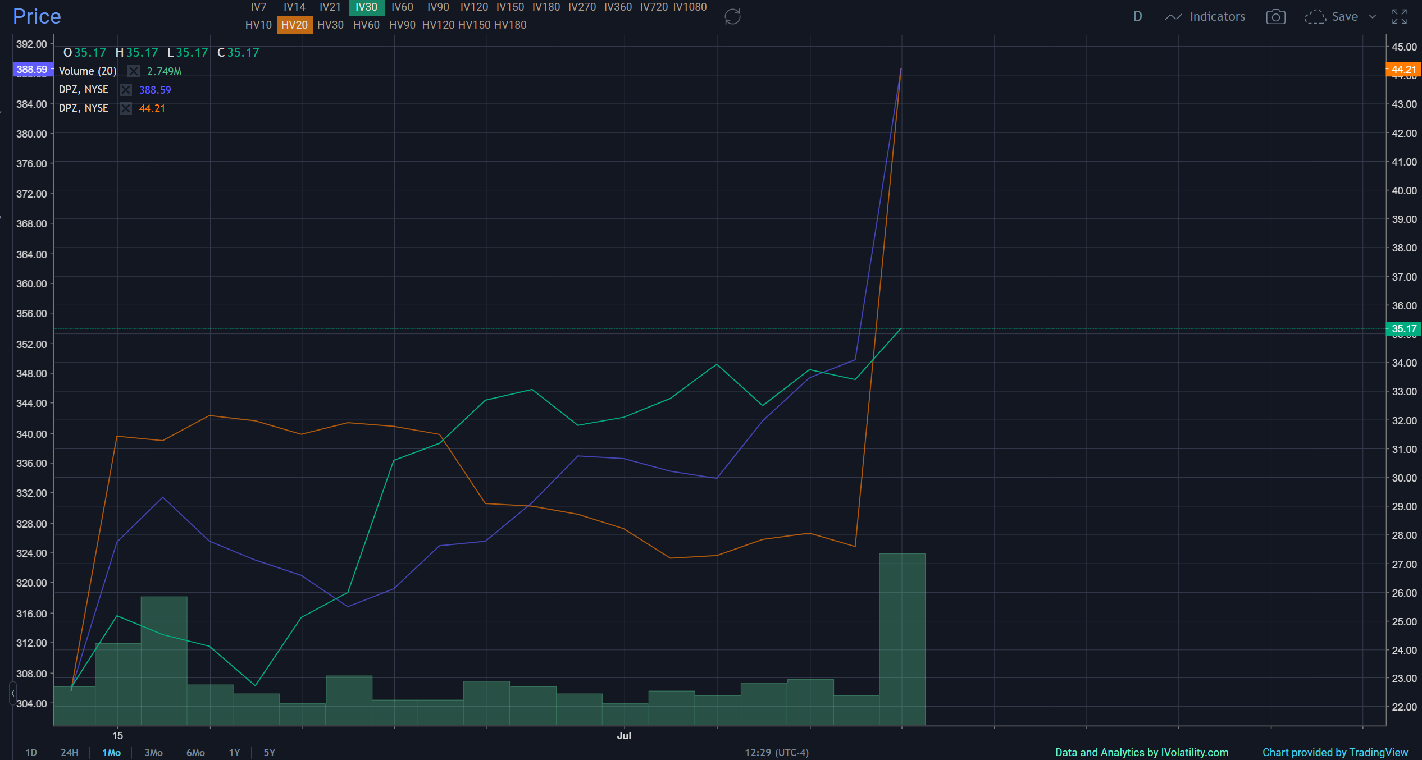Toggle IV180 series
Viewport: 1422px width, 760px height.
tap(546, 7)
